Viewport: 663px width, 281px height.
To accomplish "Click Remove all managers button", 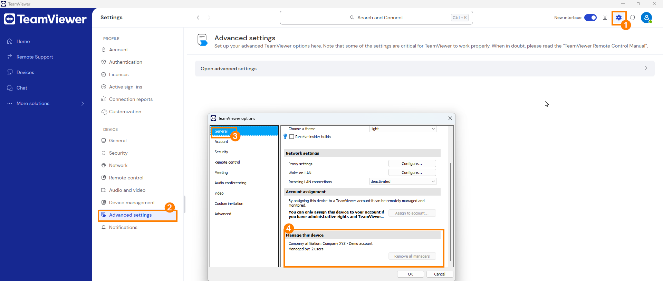I will pyautogui.click(x=412, y=256).
